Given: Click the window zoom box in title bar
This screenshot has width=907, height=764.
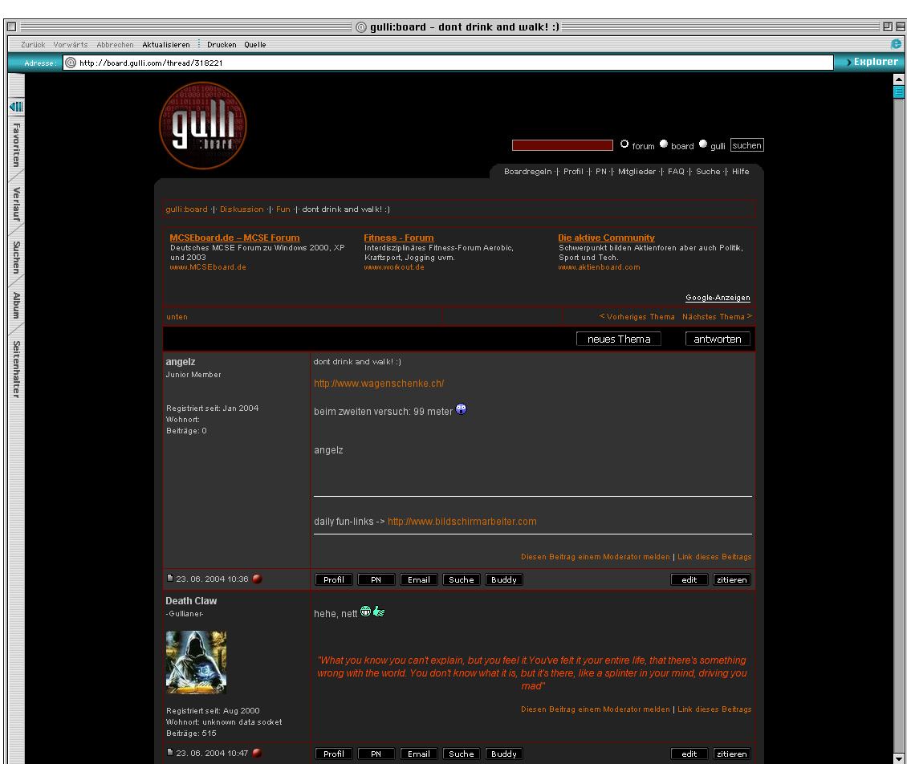Looking at the screenshot, I should [x=887, y=26].
